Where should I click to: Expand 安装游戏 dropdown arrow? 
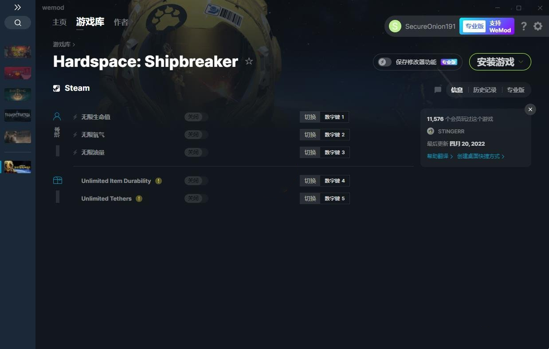(522, 62)
